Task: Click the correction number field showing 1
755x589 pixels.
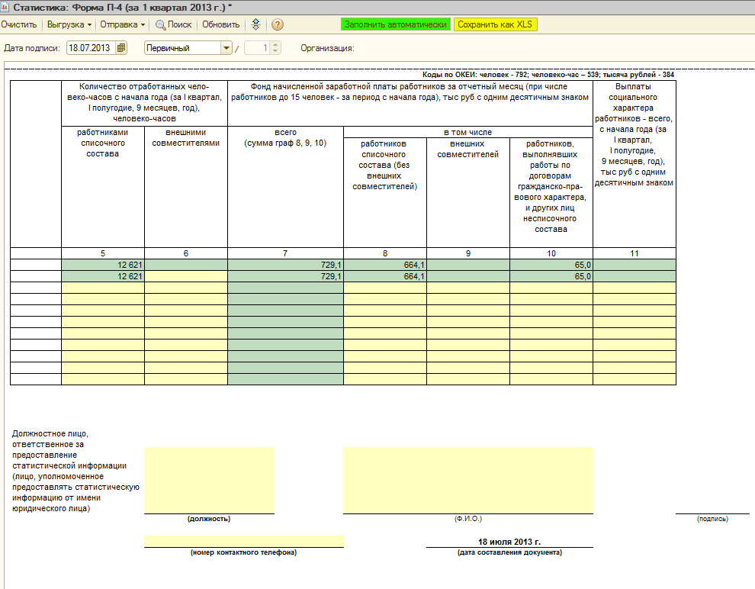Action: click(x=257, y=48)
